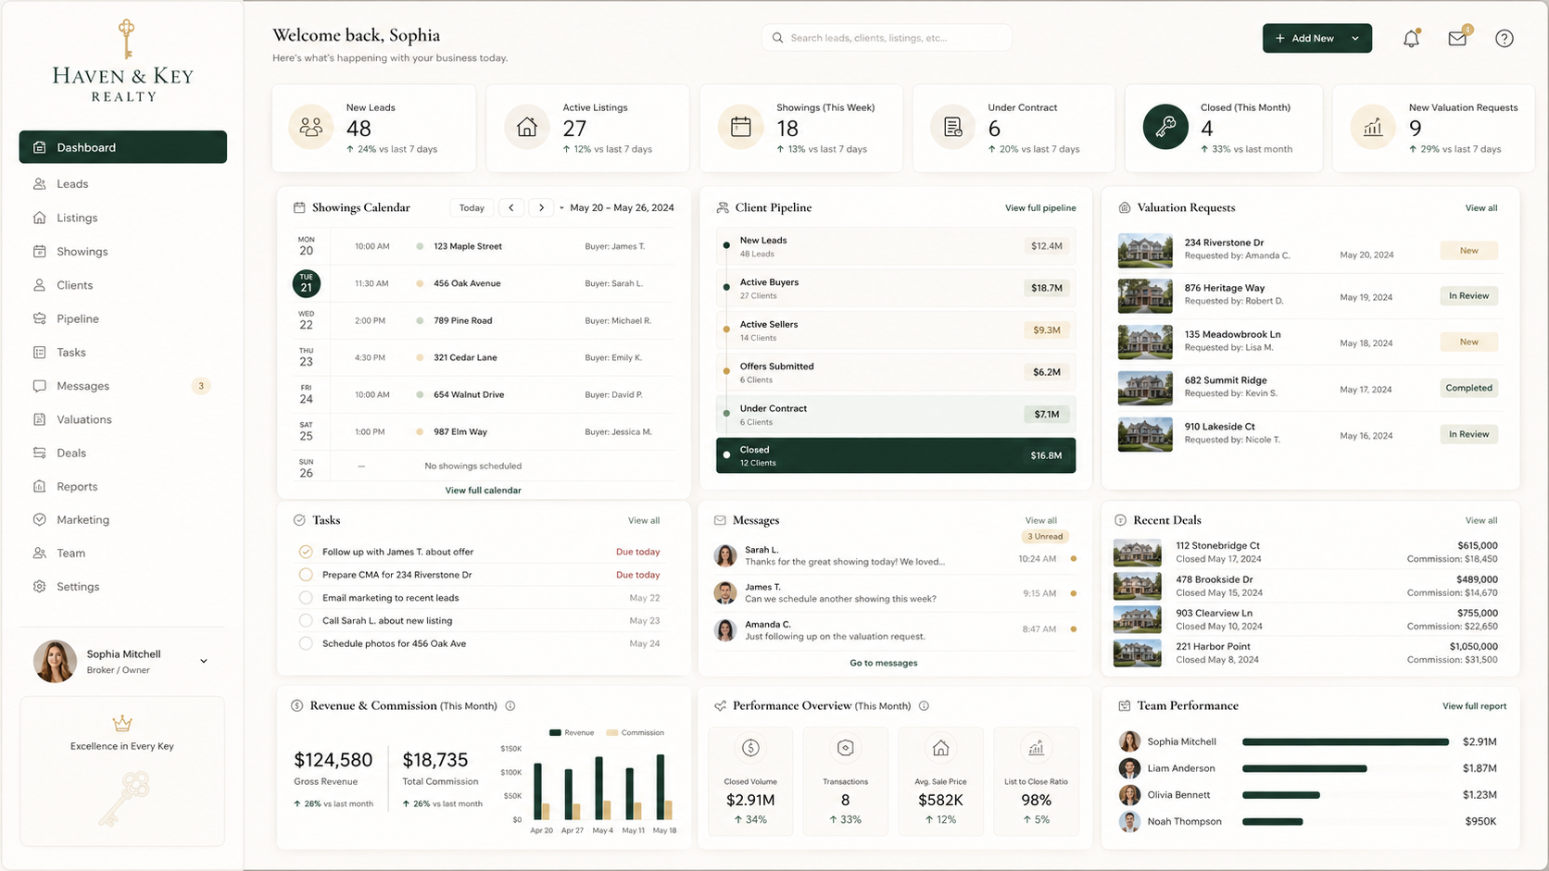Go to next week in Showings Calendar
Screen dimensions: 1549x871
[x=541, y=207]
